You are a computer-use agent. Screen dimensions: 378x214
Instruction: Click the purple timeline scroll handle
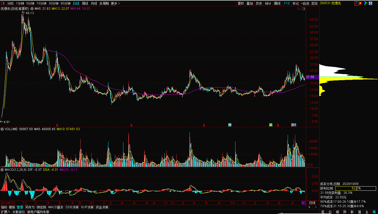(303, 203)
